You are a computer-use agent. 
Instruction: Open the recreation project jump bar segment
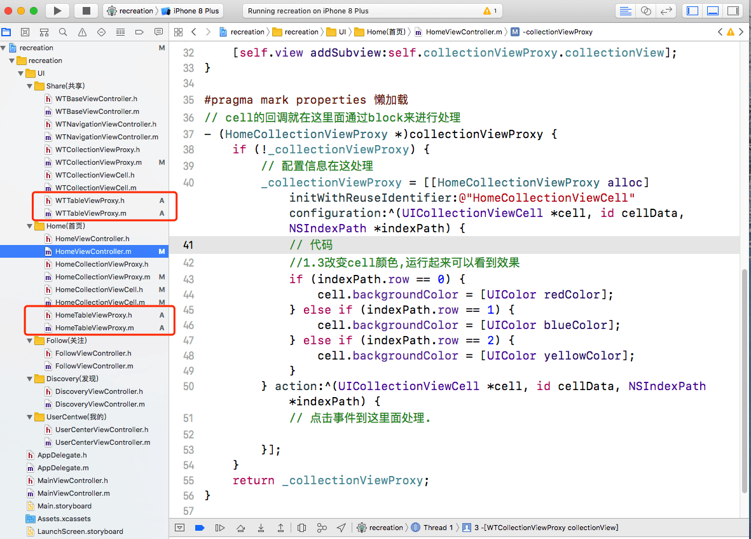tap(242, 32)
